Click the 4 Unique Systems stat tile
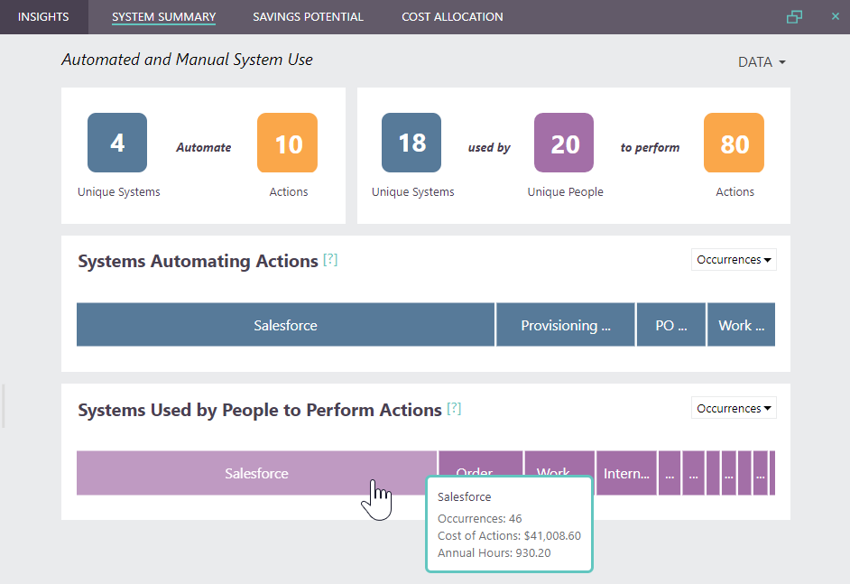 [116, 142]
